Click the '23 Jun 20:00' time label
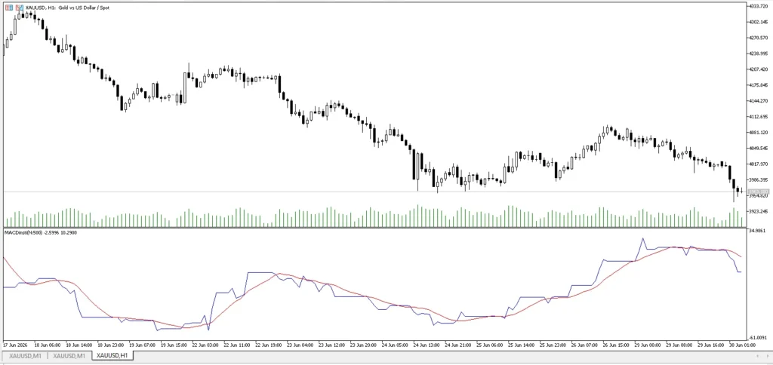 tap(362, 345)
